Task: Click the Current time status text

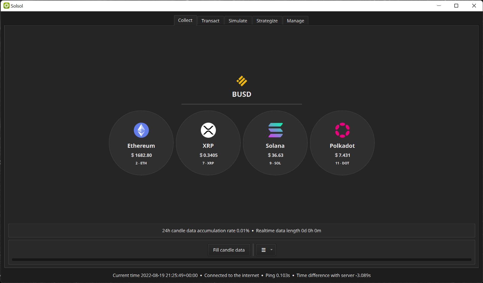Action: click(x=155, y=275)
